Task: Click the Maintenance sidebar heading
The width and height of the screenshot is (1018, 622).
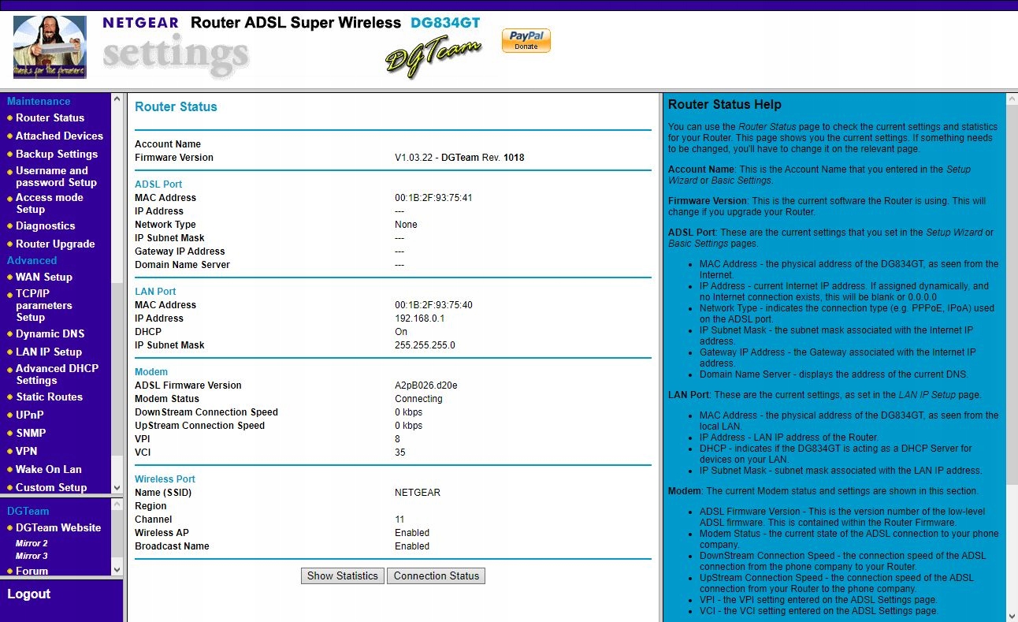Action: (x=39, y=101)
